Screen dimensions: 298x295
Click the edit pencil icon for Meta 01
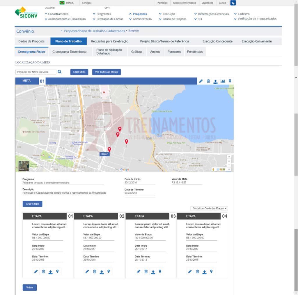[201, 81]
